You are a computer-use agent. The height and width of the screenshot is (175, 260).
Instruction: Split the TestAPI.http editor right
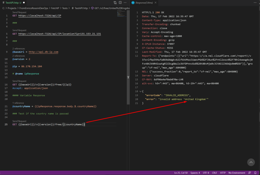[x=120, y=3]
